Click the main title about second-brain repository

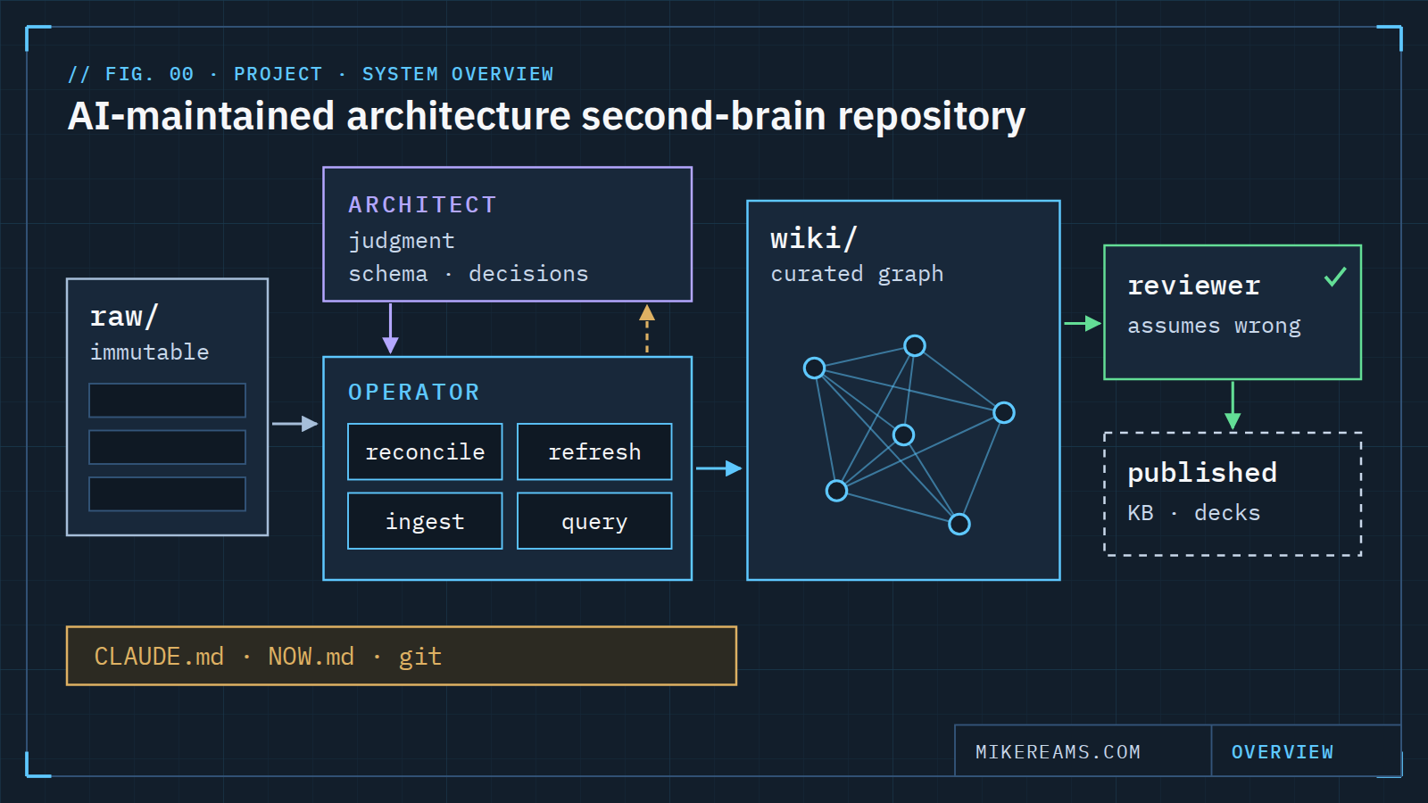tap(546, 116)
